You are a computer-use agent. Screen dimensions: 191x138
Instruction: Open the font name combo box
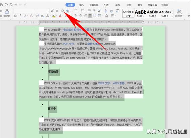[x=24, y=11]
